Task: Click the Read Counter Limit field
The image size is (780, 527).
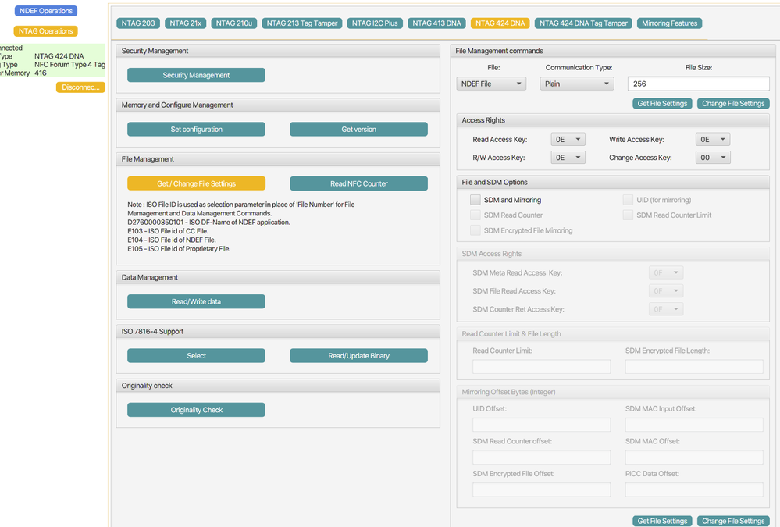Action: pyautogui.click(x=541, y=367)
